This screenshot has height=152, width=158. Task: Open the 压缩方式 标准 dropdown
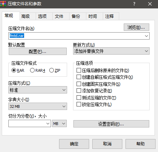[38, 90]
